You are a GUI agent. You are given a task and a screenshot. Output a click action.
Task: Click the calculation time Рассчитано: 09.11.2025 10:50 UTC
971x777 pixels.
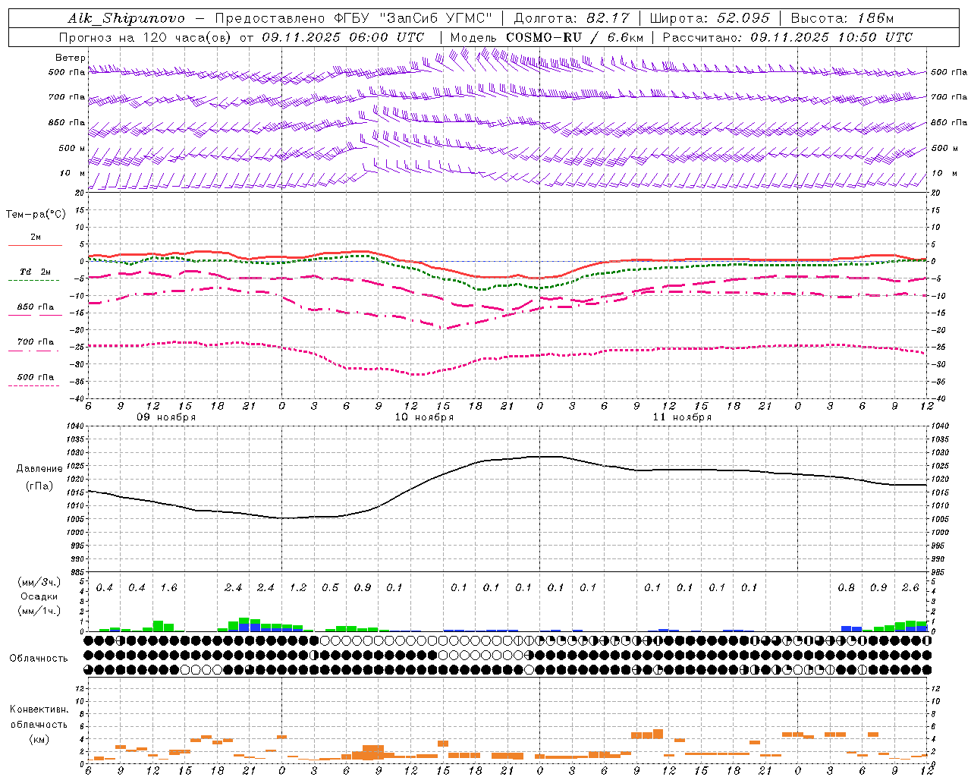[787, 37]
